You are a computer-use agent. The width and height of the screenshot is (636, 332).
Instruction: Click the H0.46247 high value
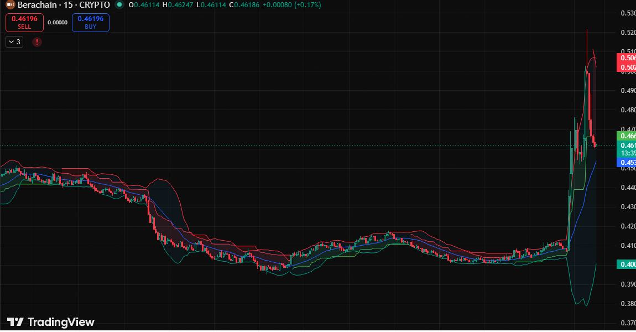tap(178, 5)
